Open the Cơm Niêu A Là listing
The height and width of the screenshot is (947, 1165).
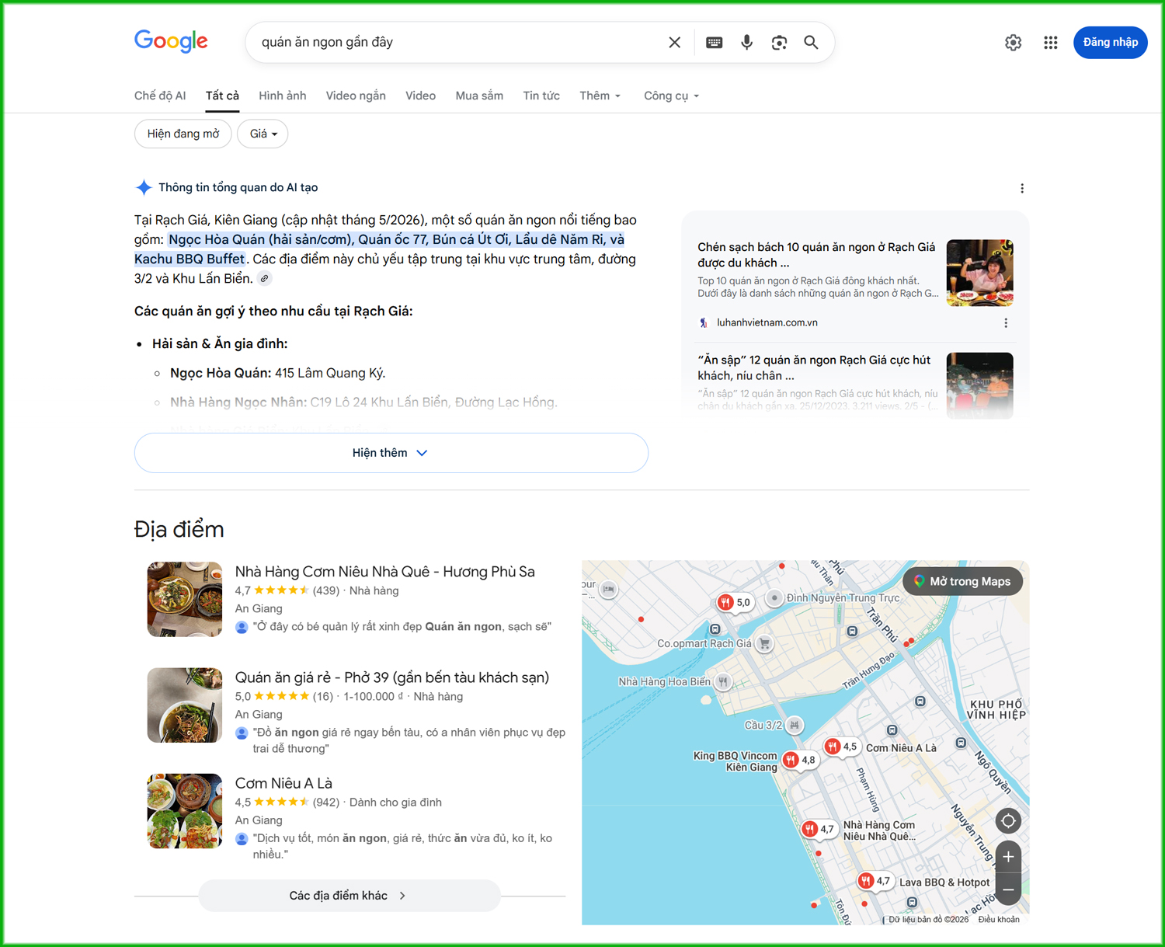pyautogui.click(x=283, y=783)
